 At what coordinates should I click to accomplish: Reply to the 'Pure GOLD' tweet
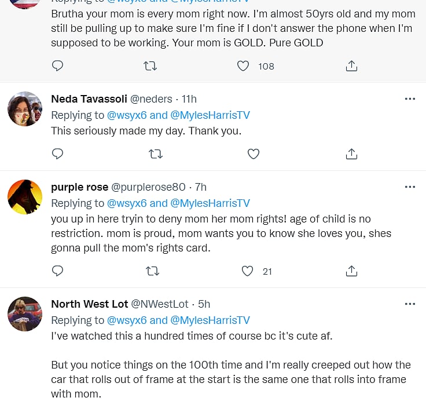(x=57, y=66)
